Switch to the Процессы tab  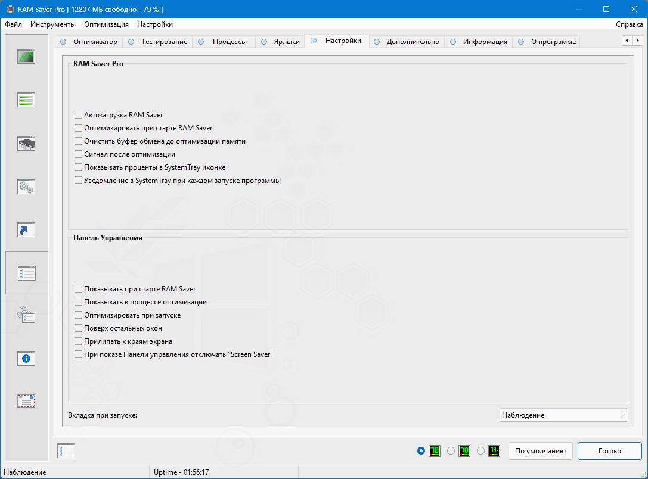click(x=224, y=42)
